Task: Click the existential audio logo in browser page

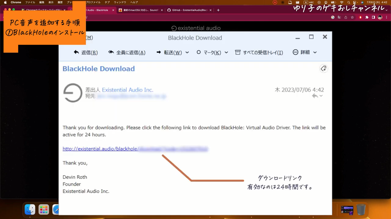Action: point(196,28)
